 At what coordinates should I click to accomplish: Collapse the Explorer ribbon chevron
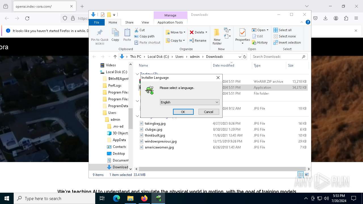click(x=302, y=22)
